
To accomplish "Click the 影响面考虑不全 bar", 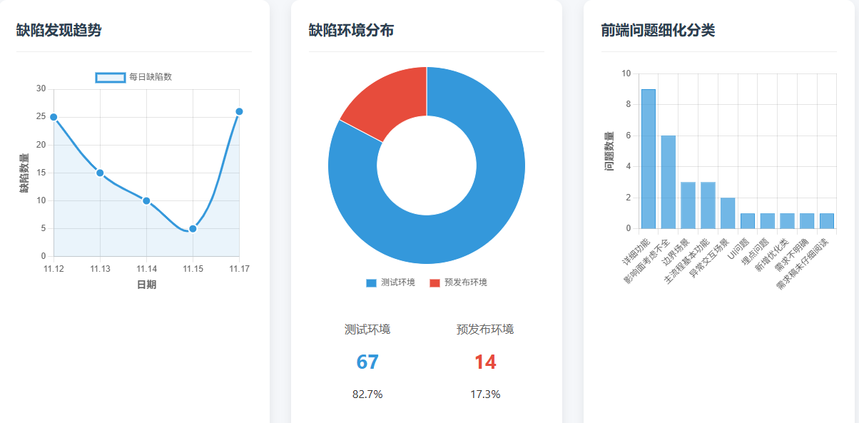I will click(x=669, y=182).
